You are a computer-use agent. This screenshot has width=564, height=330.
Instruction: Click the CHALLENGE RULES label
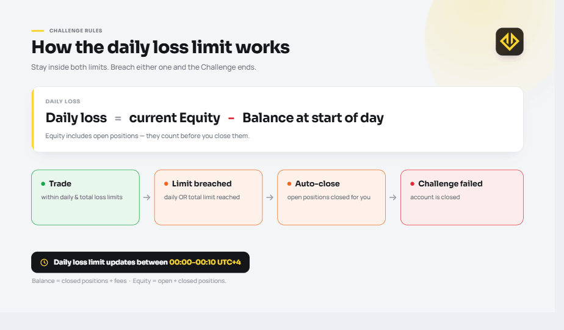tap(76, 31)
